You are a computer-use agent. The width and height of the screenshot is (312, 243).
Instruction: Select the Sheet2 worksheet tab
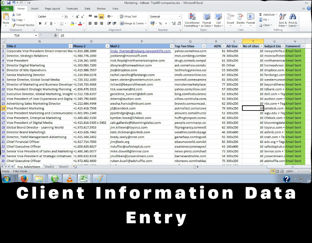pyautogui.click(x=49, y=167)
